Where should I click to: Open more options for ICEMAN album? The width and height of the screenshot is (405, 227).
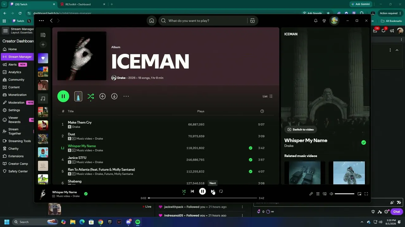pyautogui.click(x=126, y=96)
